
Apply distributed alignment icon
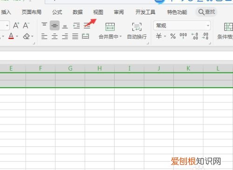85,36
